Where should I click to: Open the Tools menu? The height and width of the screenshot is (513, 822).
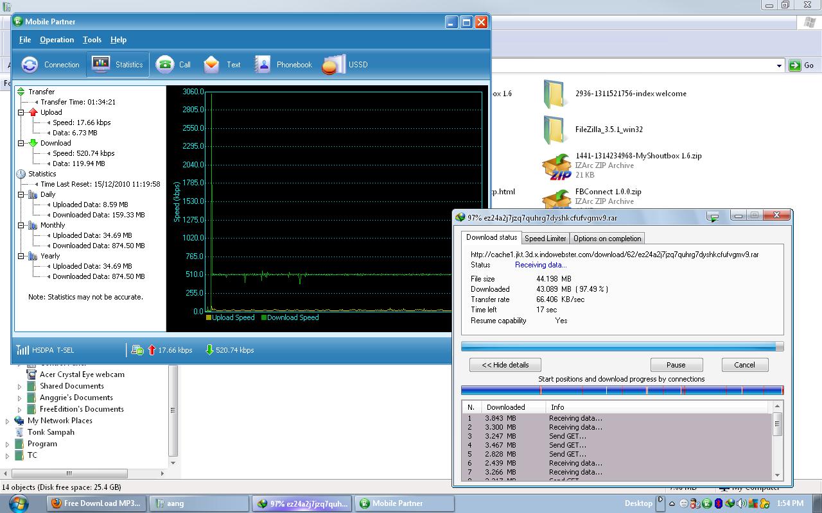(x=92, y=40)
